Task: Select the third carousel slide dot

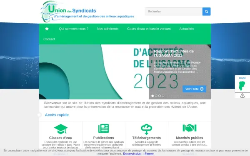Action: [160, 96]
